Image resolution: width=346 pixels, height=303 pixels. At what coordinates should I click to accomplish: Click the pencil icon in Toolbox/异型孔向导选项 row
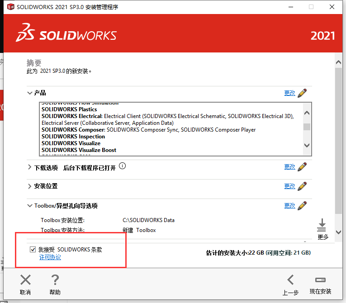pos(302,206)
